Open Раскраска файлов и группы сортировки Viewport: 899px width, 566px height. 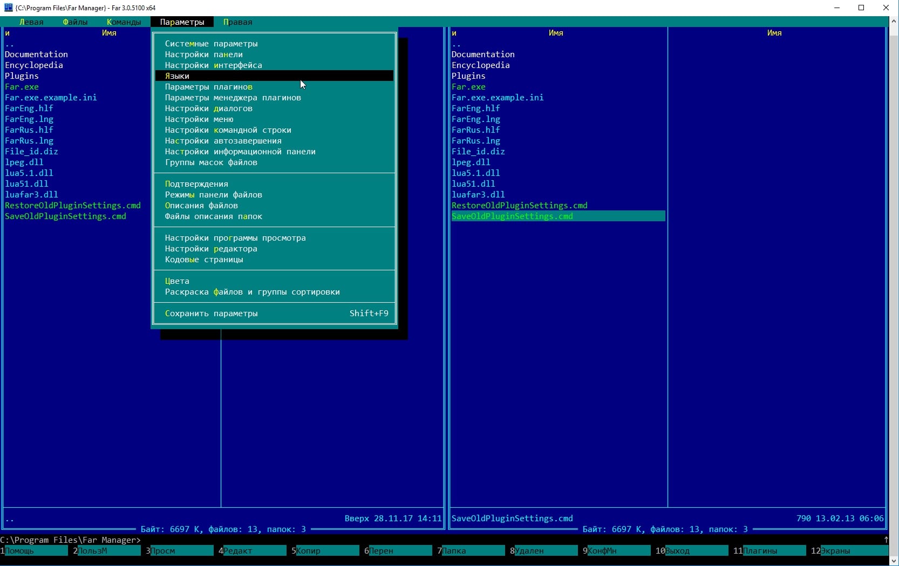click(274, 292)
